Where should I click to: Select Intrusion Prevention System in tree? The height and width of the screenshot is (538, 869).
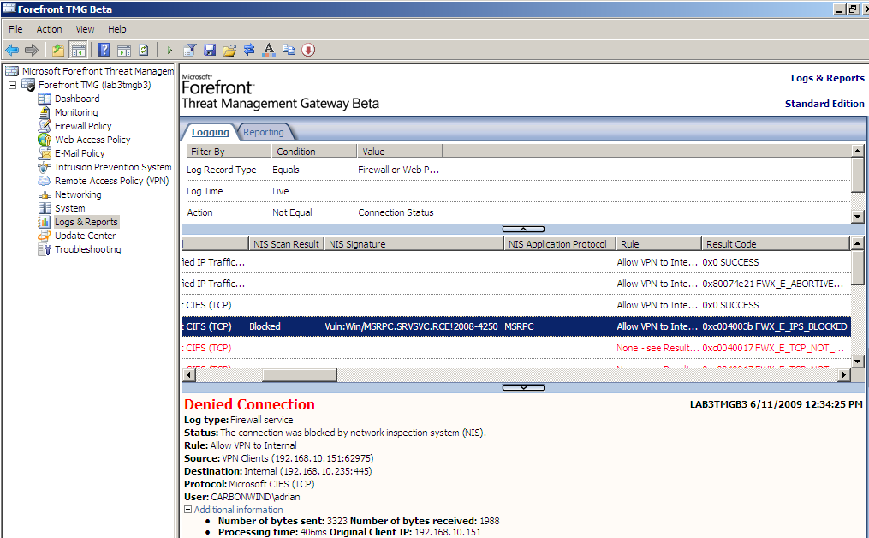coord(113,167)
